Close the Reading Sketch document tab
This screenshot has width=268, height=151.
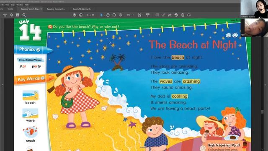tap(41, 9)
